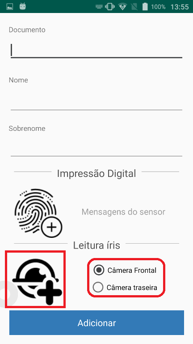The width and height of the screenshot is (193, 344).
Task: Tap the no-SIM card icon
Action: point(134,7)
